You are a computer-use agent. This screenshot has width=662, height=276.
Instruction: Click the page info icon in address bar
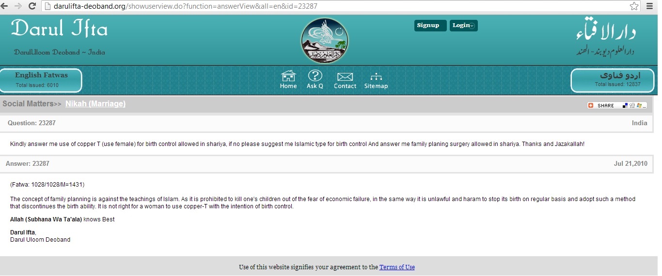[47, 6]
